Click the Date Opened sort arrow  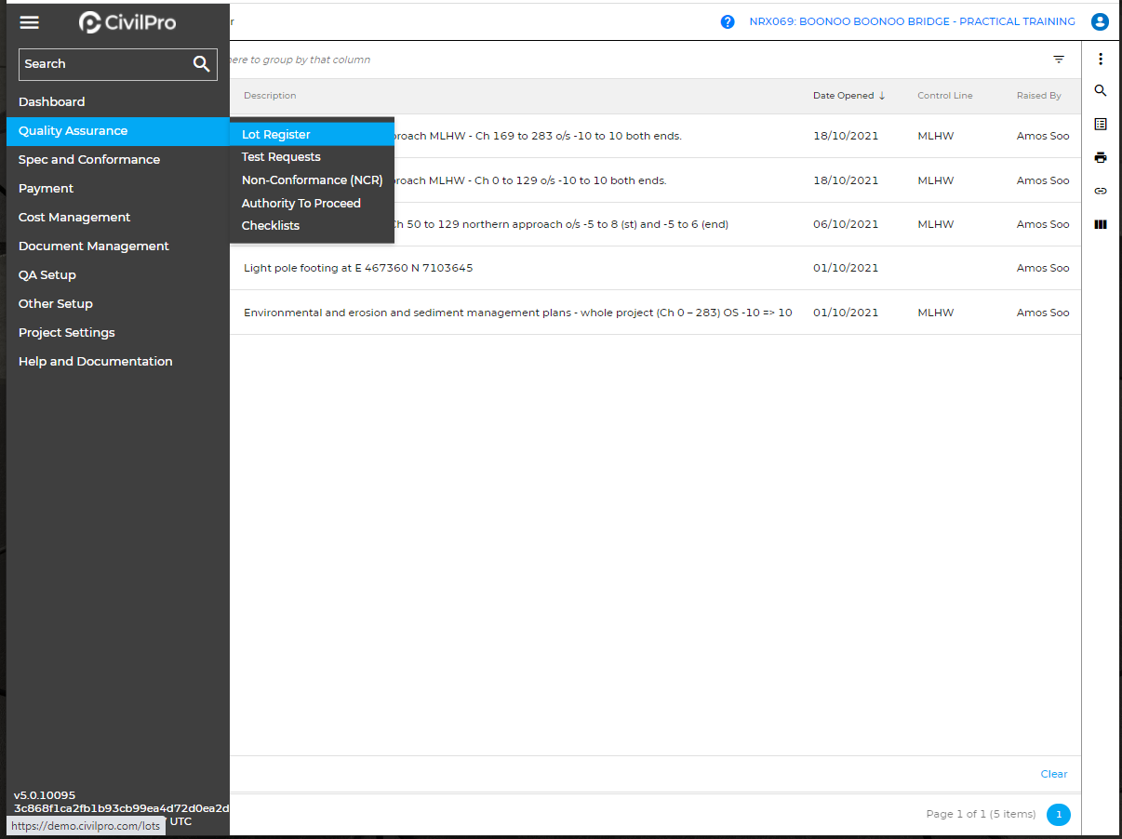tap(882, 96)
